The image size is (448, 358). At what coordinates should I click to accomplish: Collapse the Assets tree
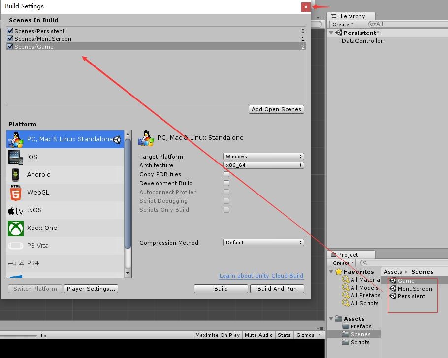tap(331, 318)
